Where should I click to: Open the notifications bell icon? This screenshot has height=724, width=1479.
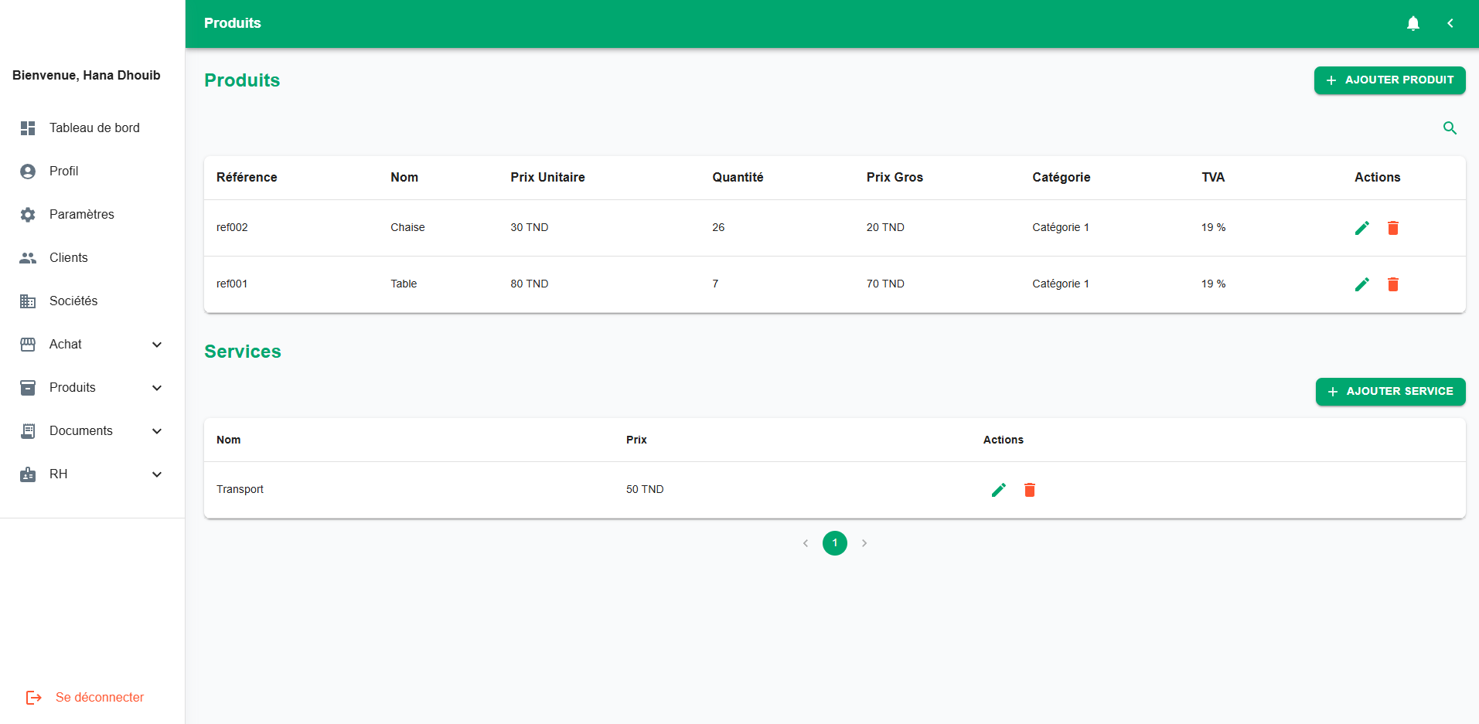click(x=1413, y=23)
